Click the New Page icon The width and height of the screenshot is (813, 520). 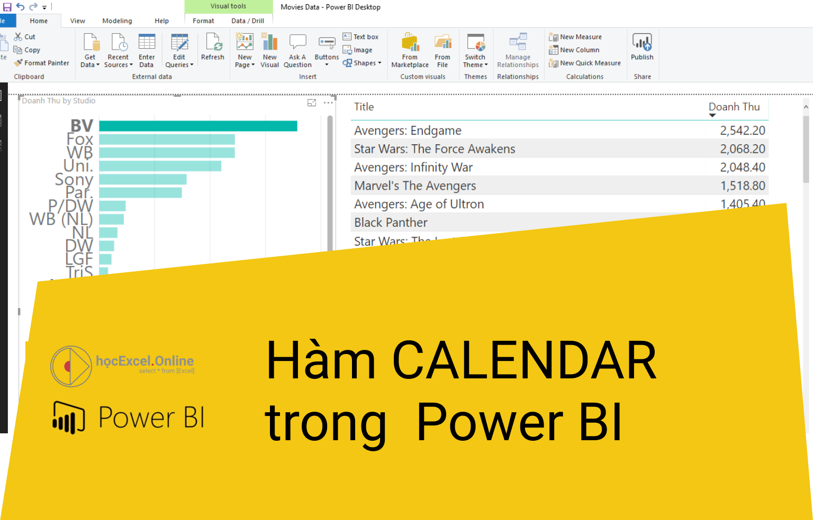click(245, 42)
